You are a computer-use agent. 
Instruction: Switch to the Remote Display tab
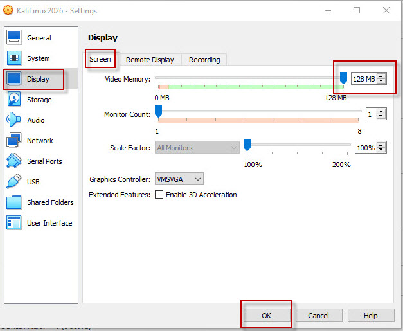(x=150, y=60)
